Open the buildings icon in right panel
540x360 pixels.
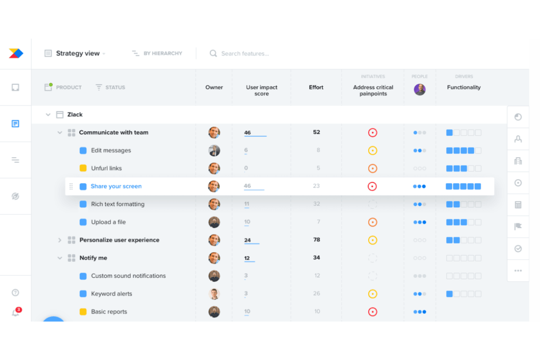click(x=518, y=161)
